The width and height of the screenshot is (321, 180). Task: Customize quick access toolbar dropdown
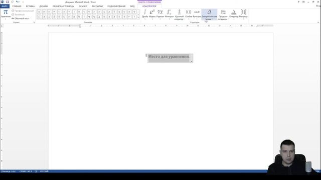[x=23, y=2]
